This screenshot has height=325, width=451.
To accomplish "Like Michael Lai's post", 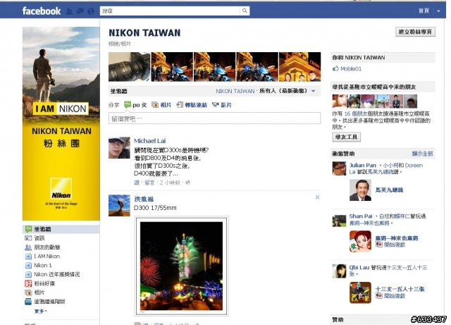I will pyautogui.click(x=136, y=182).
